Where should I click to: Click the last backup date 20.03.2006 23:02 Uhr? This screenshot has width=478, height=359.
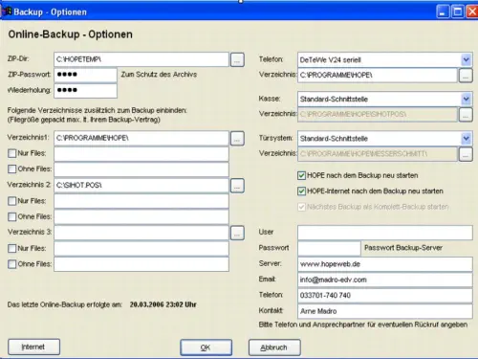coord(163,304)
